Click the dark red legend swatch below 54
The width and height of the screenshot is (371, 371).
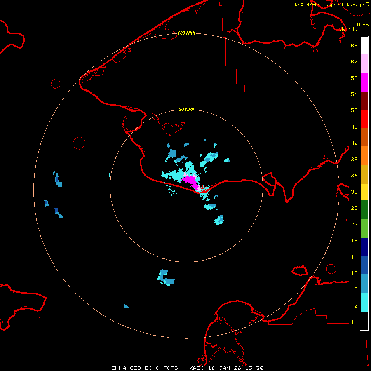coord(364,100)
